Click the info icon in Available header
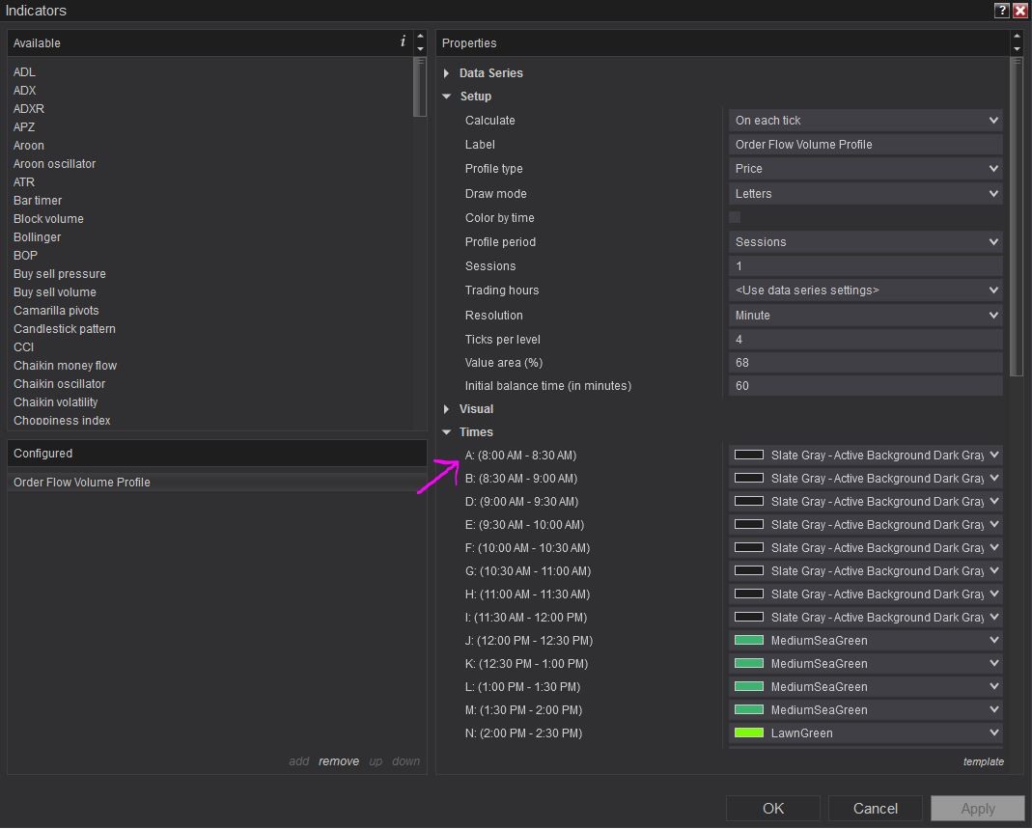Screen dimensions: 1032x829 point(403,41)
